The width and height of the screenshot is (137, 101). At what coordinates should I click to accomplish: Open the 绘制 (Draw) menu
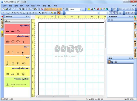[16, 6]
